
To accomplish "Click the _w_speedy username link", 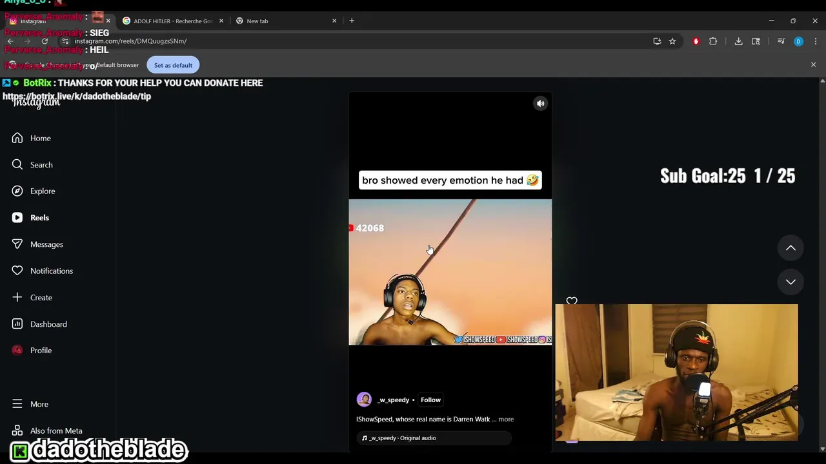I will click(x=393, y=400).
